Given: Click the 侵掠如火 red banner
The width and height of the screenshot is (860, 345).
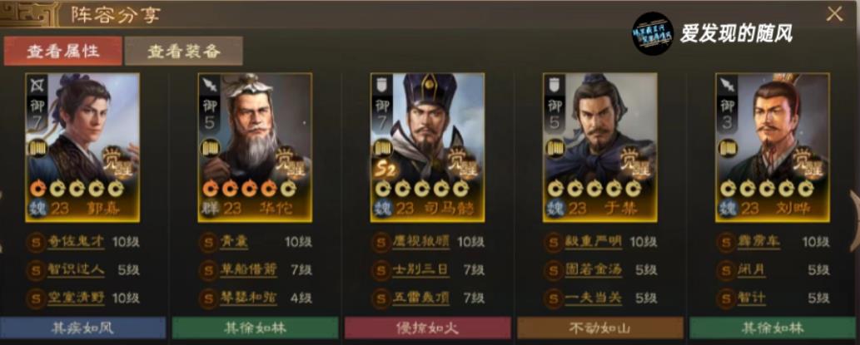Looking at the screenshot, I should click(x=427, y=328).
